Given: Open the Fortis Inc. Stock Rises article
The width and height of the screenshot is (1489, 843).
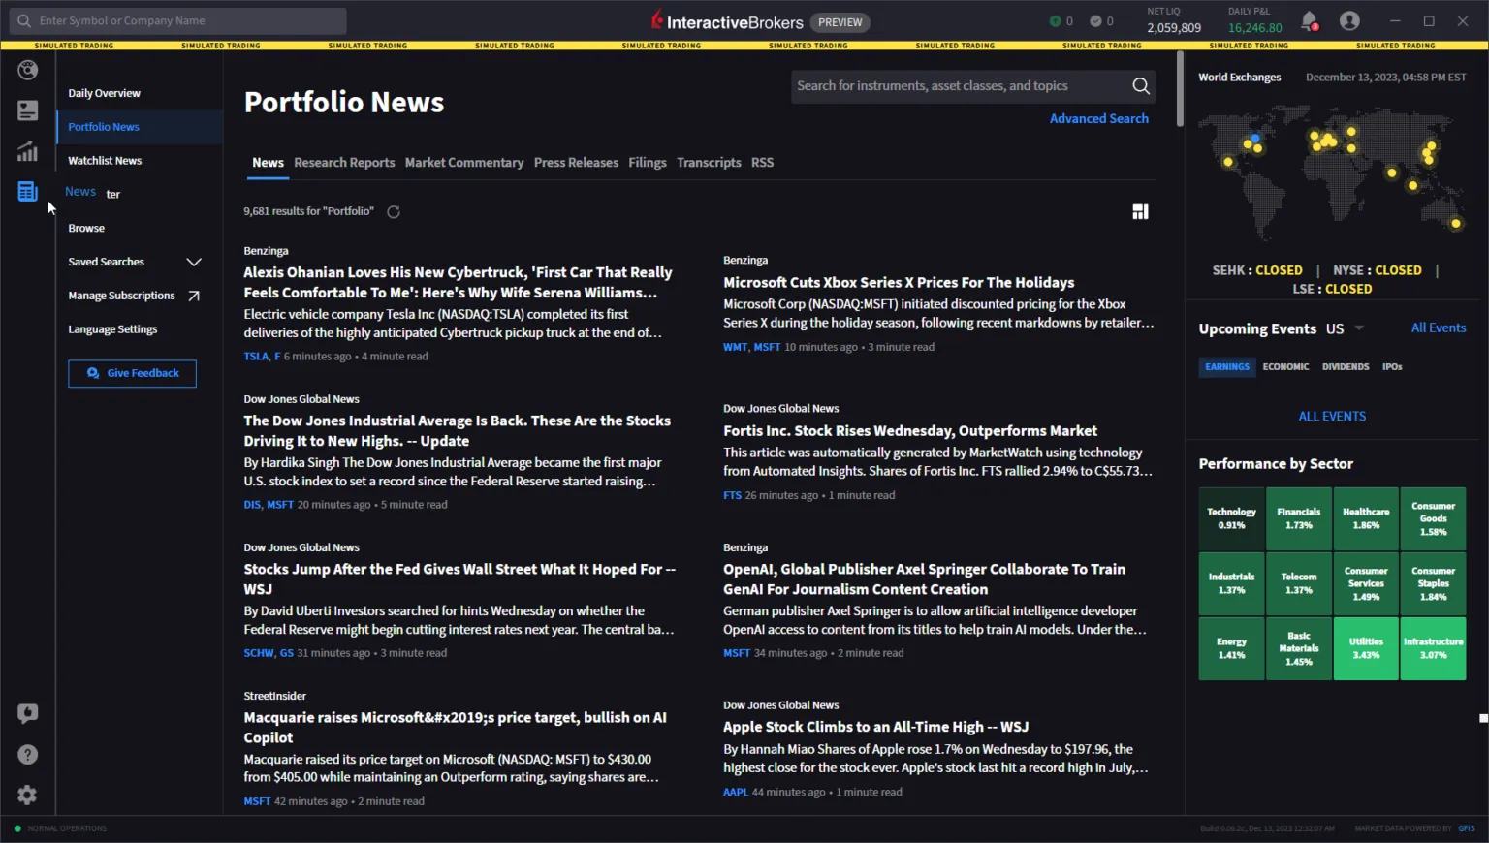Looking at the screenshot, I should click(910, 430).
